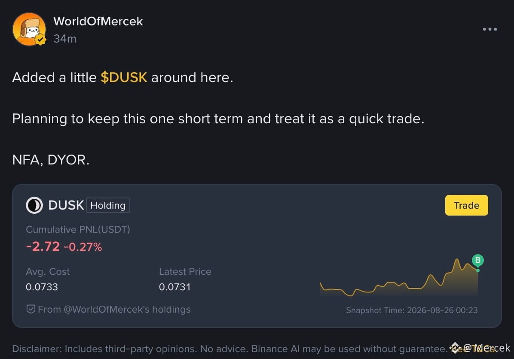
Task: Open the $DUSK cashtag link
Action: click(124, 78)
